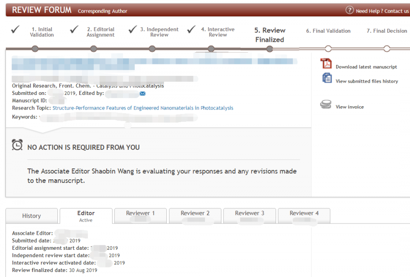Click the checkmark beside Initial Validation

pyautogui.click(x=15, y=29)
